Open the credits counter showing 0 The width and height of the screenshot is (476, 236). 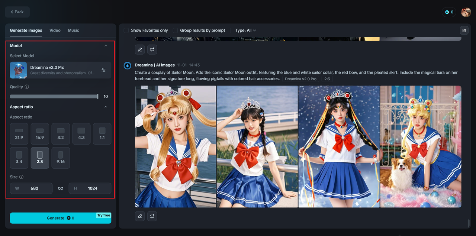tap(449, 12)
